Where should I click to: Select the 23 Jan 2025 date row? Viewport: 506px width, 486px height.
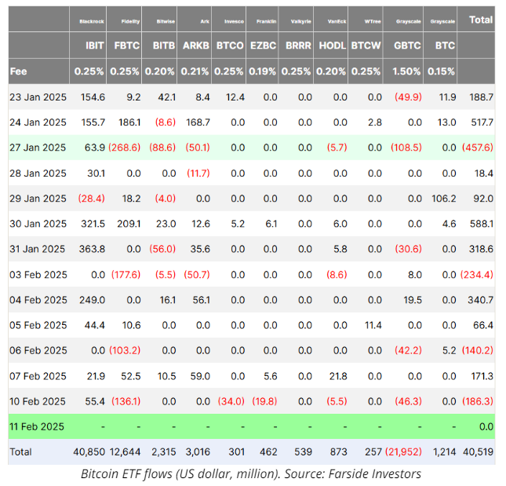coord(251,97)
